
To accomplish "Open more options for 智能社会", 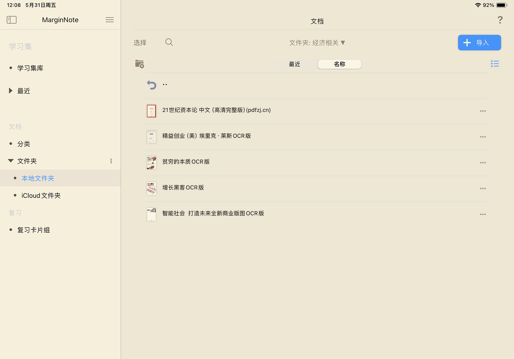I will click(x=483, y=214).
